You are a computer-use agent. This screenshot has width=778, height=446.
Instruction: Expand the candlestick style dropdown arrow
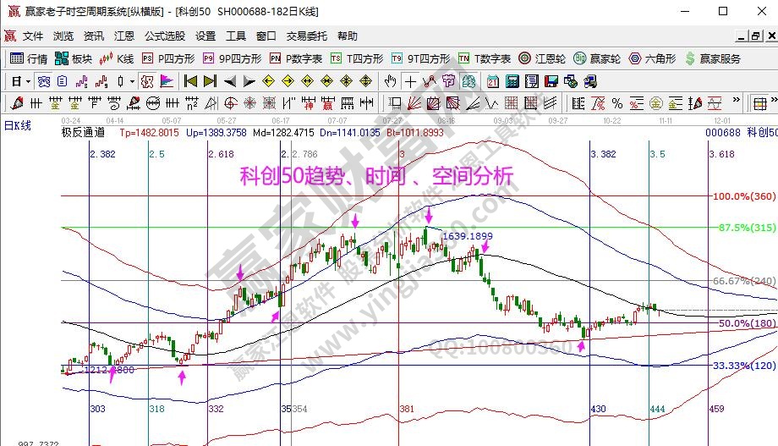coord(132,81)
